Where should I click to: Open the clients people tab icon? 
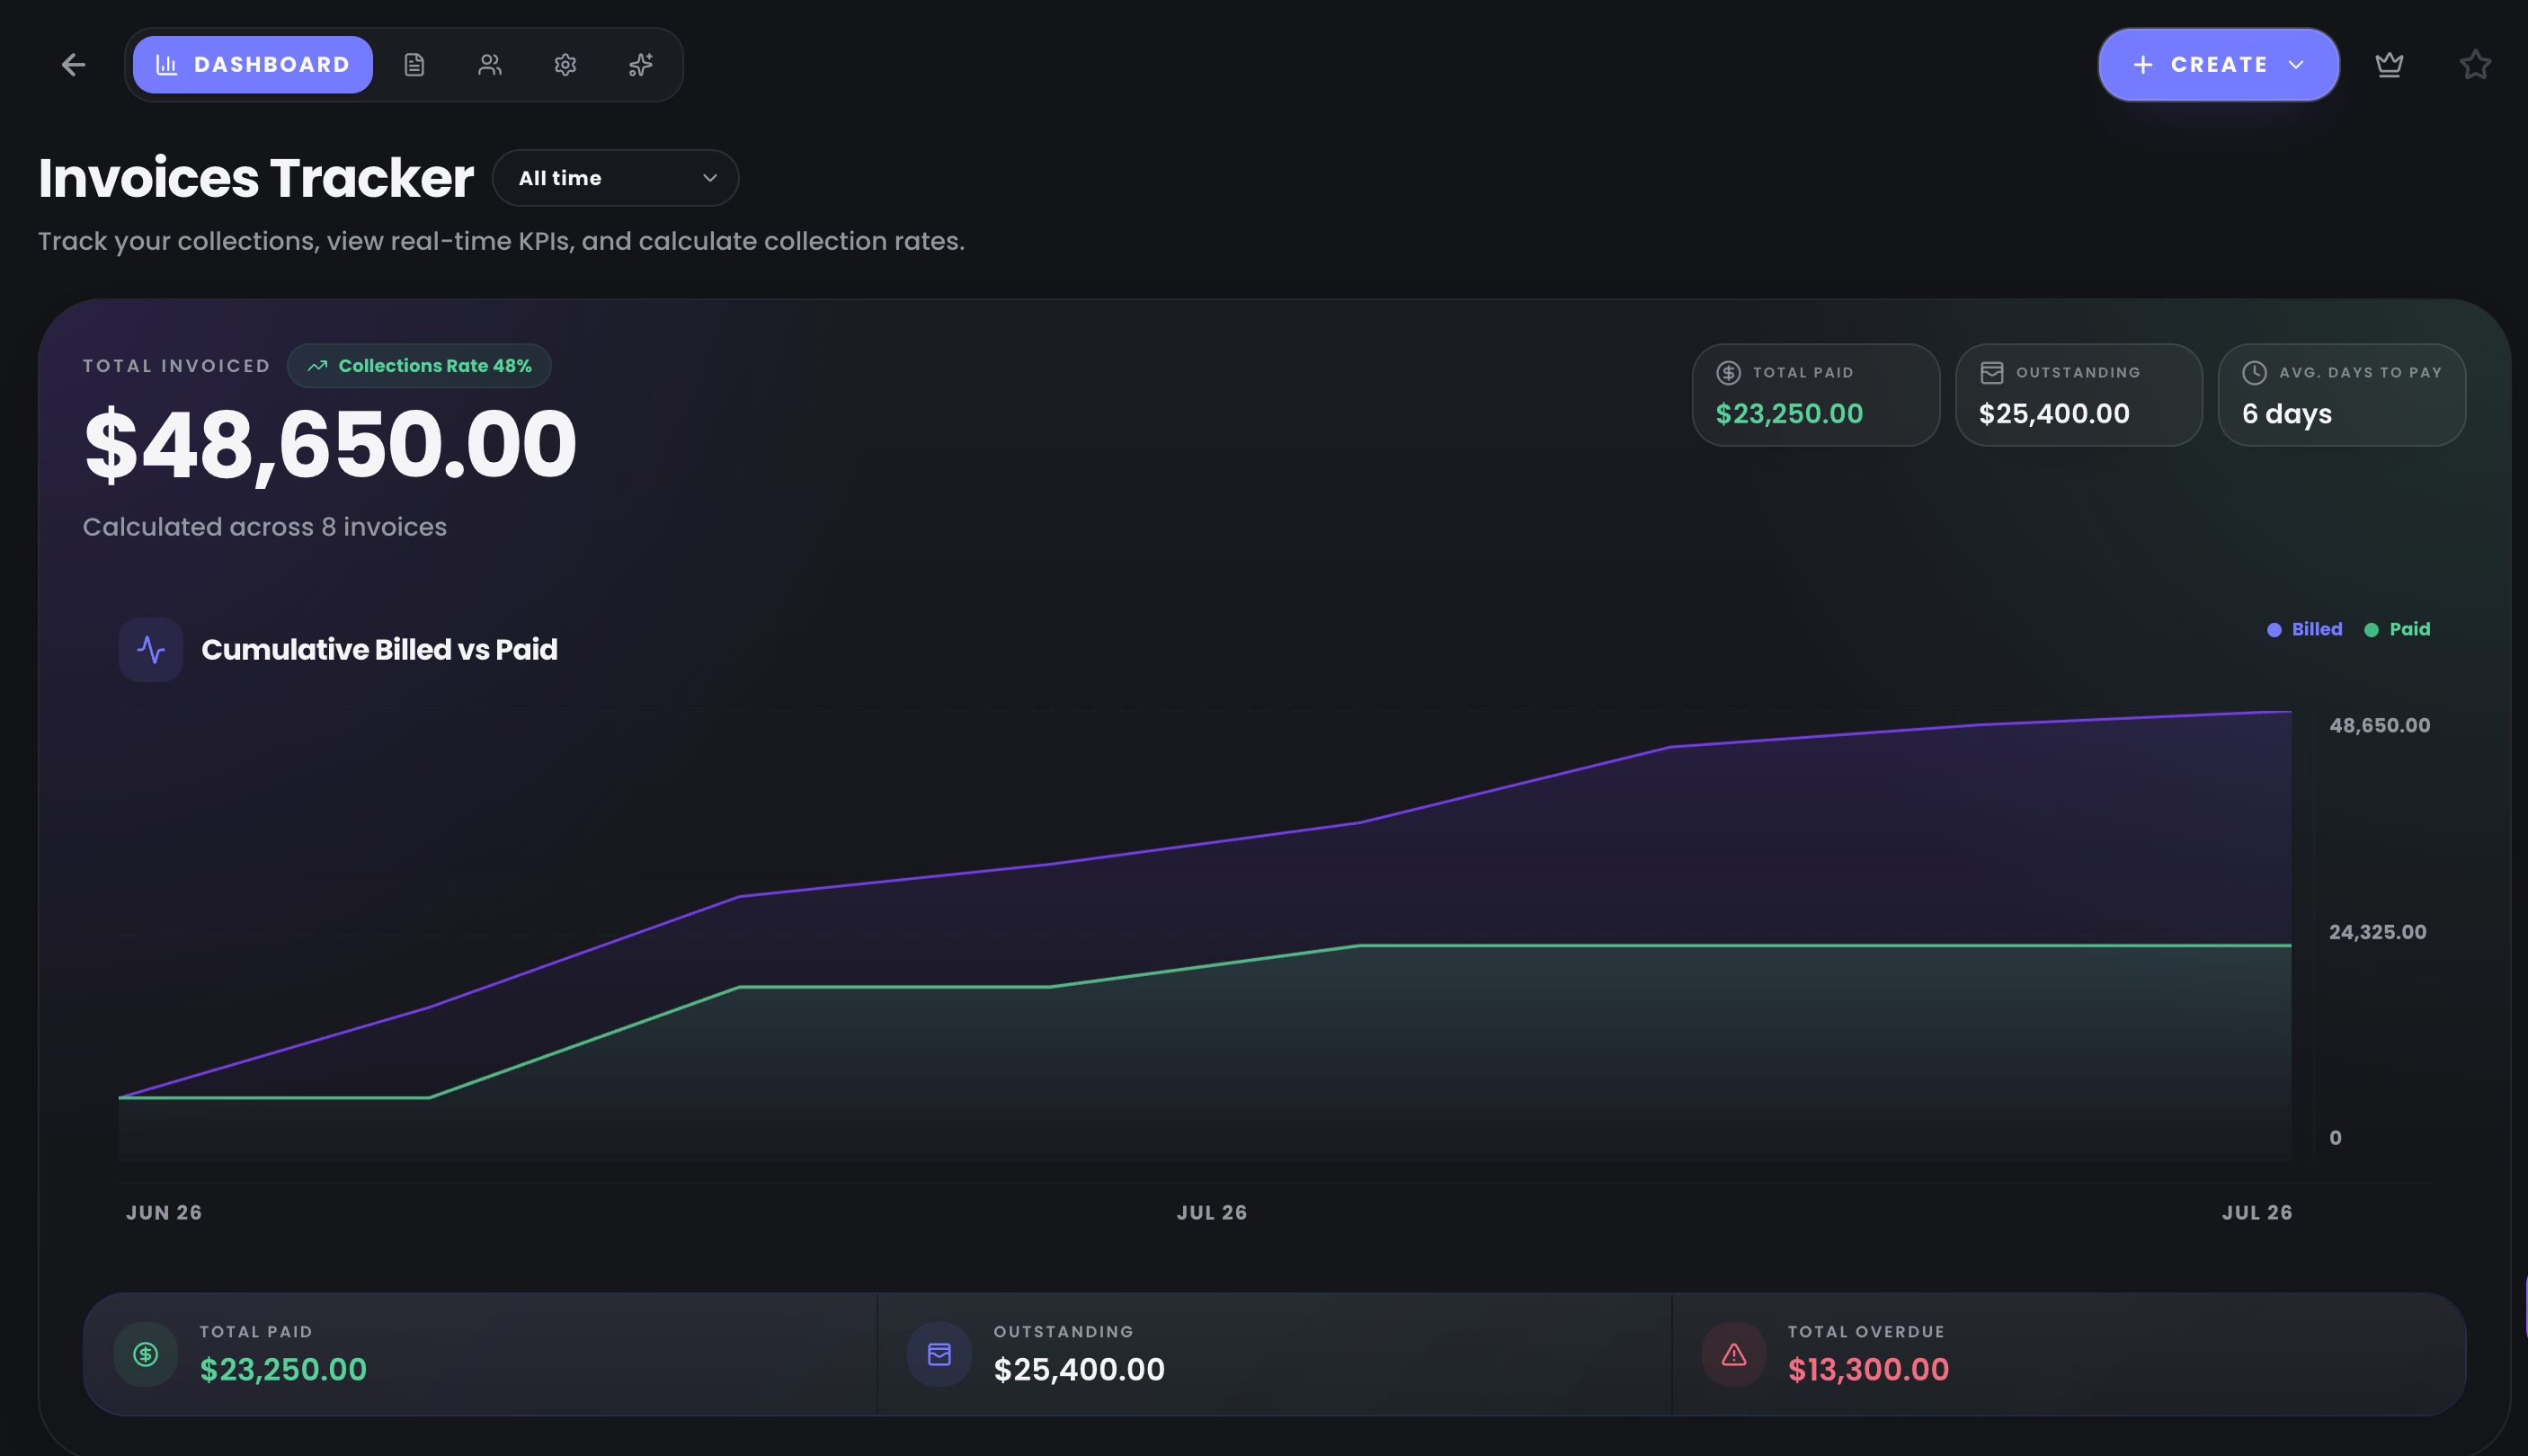[x=489, y=65]
